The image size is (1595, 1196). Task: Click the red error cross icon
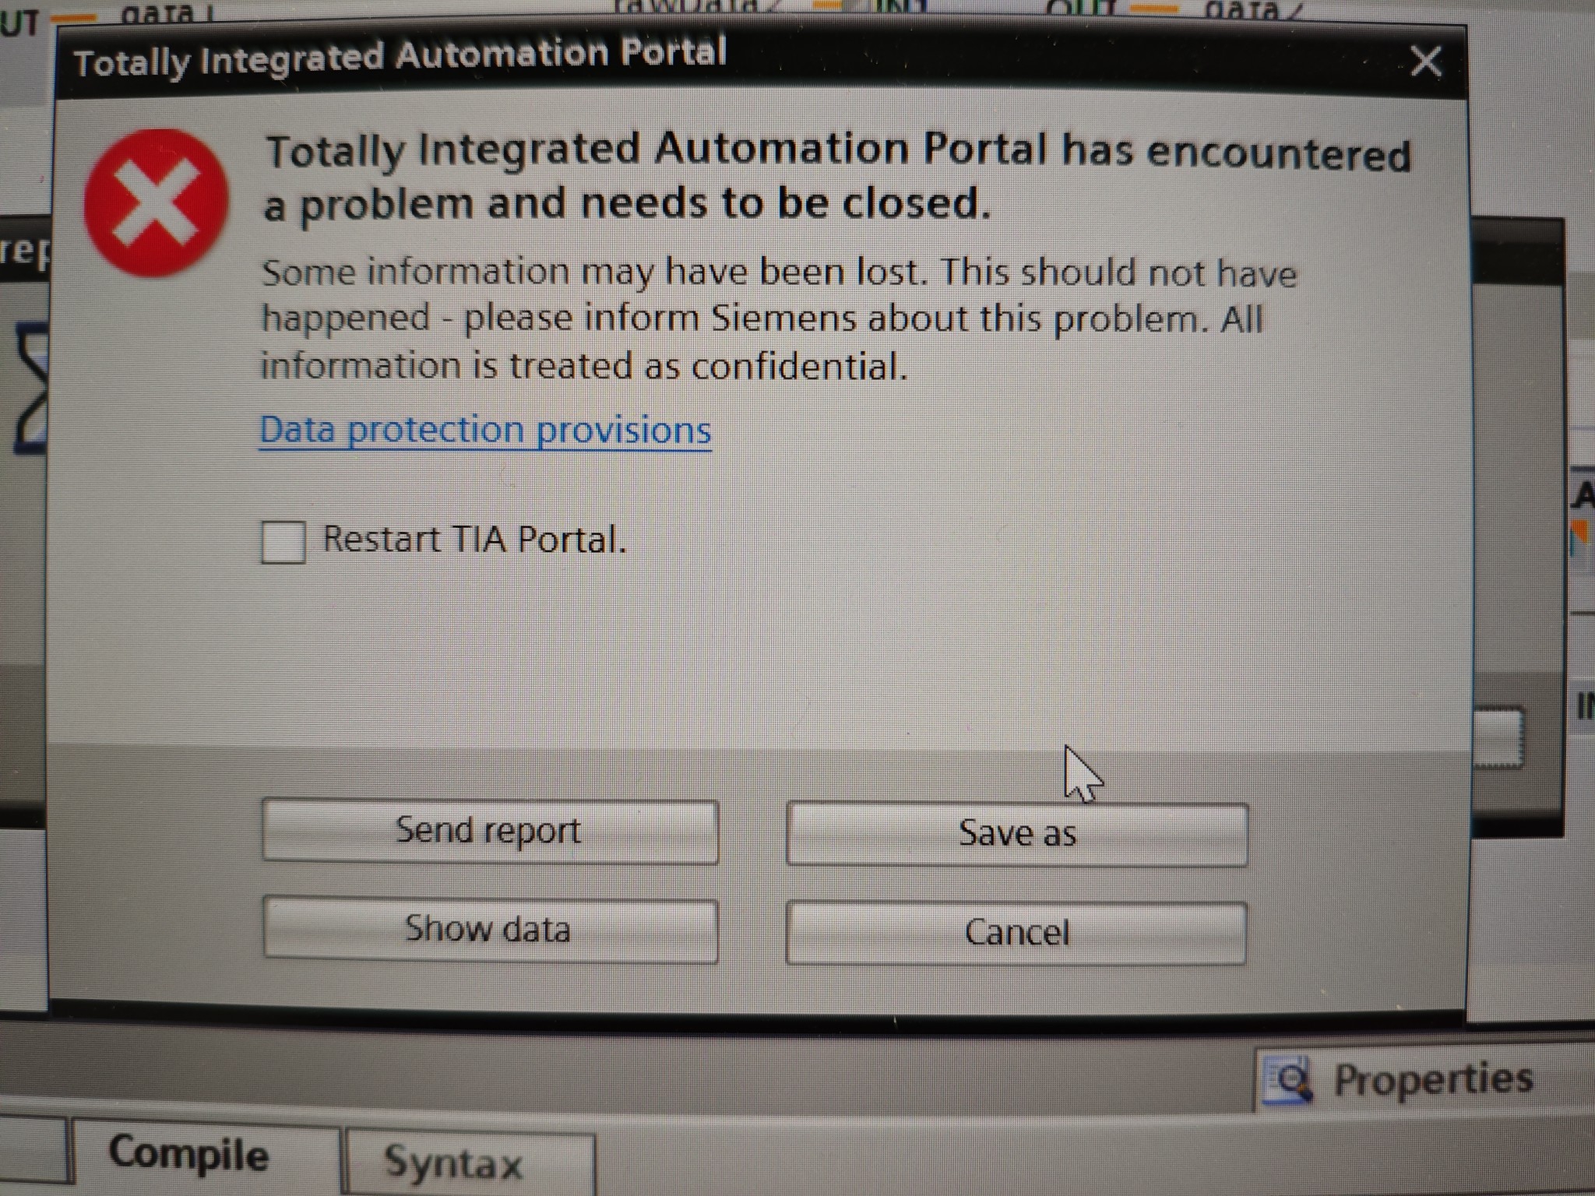[157, 202]
